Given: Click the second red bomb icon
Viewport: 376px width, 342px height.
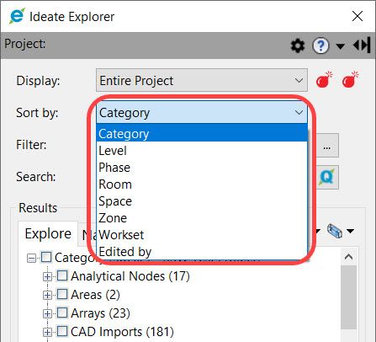Looking at the screenshot, I should [x=350, y=80].
